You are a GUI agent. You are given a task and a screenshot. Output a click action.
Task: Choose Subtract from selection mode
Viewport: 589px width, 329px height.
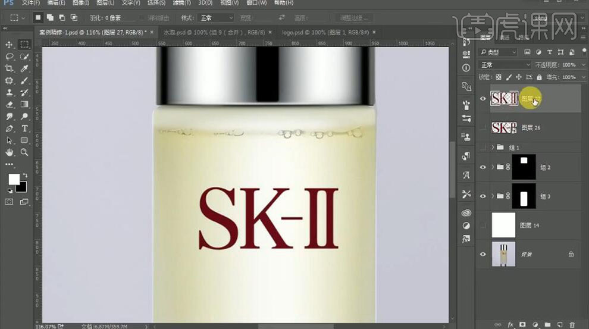coord(62,18)
